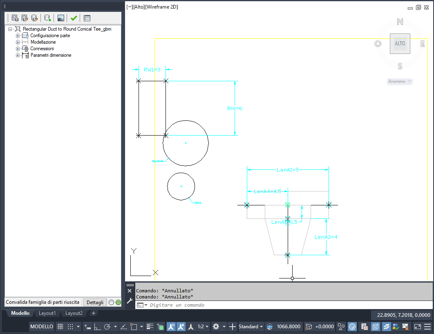This screenshot has height=334, width=434.
Task: Click the Clean Screen icon
Action: 417,327
